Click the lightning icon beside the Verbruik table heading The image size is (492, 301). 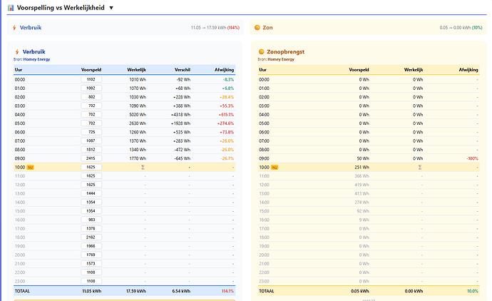pyautogui.click(x=16, y=52)
